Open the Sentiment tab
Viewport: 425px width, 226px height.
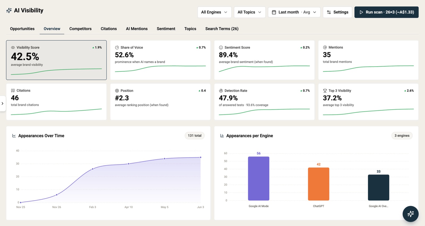[166, 29]
